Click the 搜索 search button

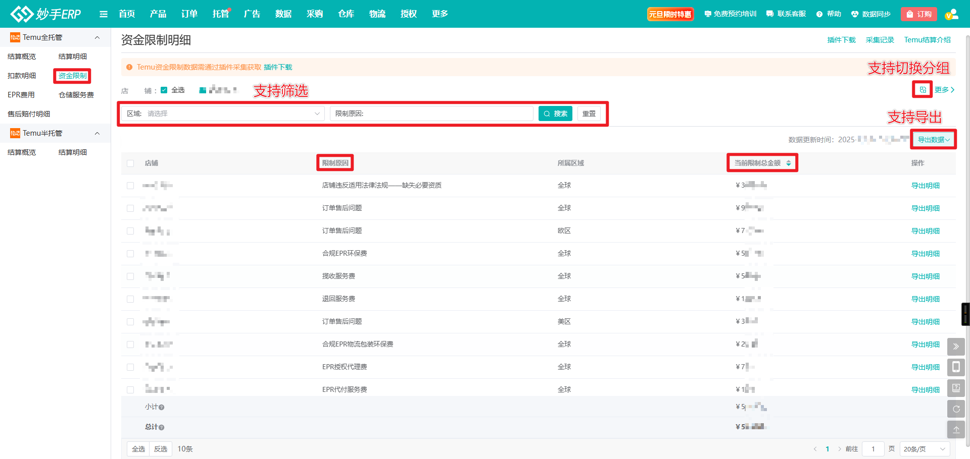[x=555, y=113]
